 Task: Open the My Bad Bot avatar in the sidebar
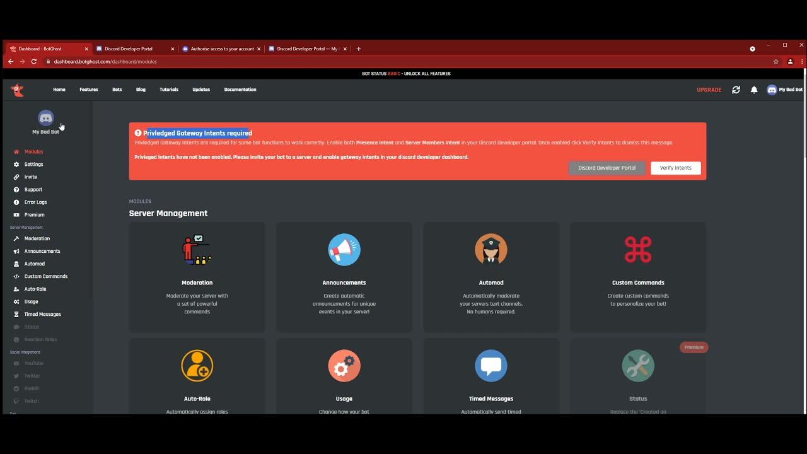pos(46,118)
